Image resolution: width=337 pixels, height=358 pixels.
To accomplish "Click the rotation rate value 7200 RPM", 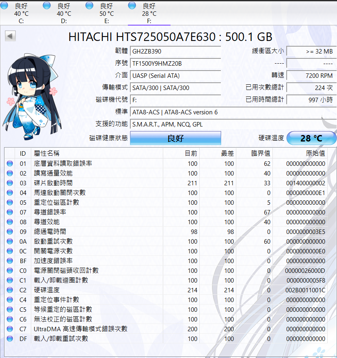I will (311, 75).
